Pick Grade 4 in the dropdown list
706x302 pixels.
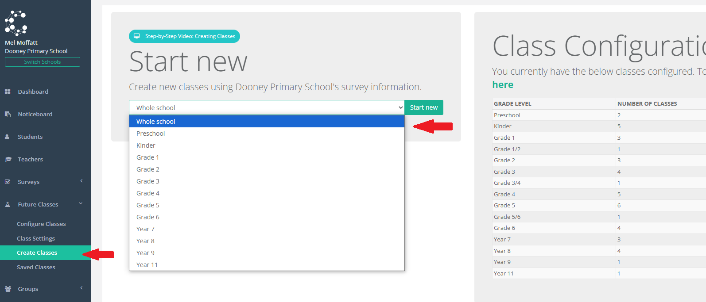click(267, 193)
